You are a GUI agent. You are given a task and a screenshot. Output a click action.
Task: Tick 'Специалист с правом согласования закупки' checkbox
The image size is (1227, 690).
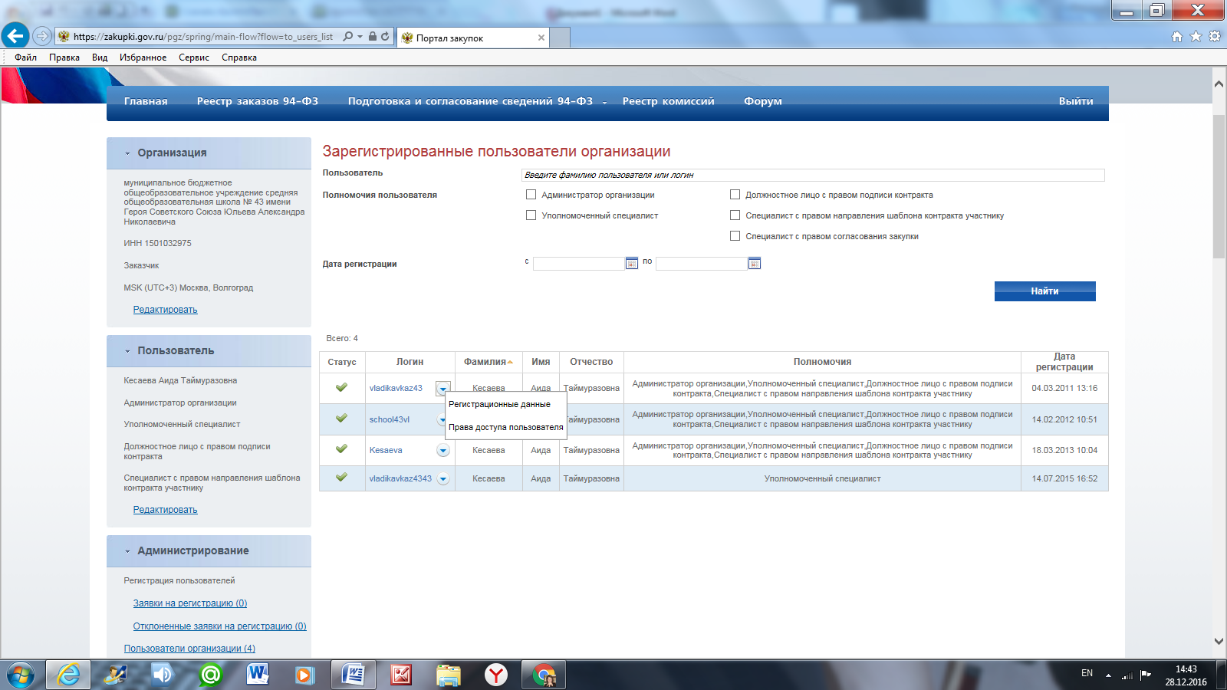pyautogui.click(x=735, y=236)
